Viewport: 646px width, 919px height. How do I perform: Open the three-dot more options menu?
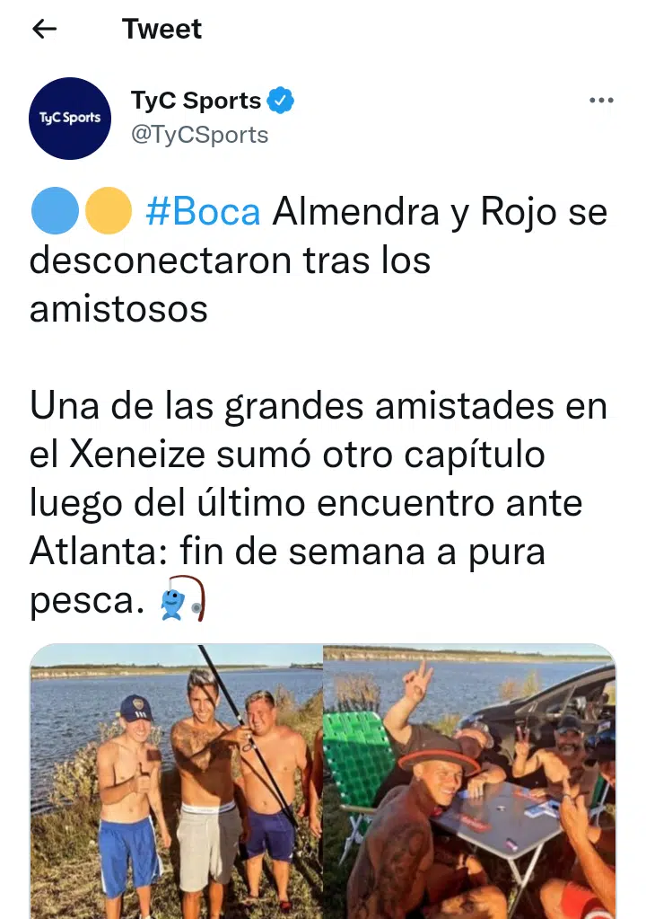pos(601,101)
